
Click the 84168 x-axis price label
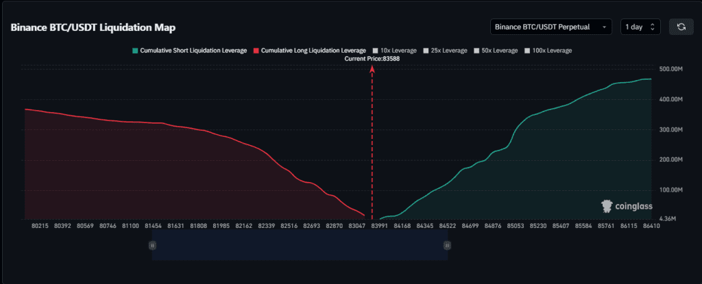pyautogui.click(x=402, y=226)
